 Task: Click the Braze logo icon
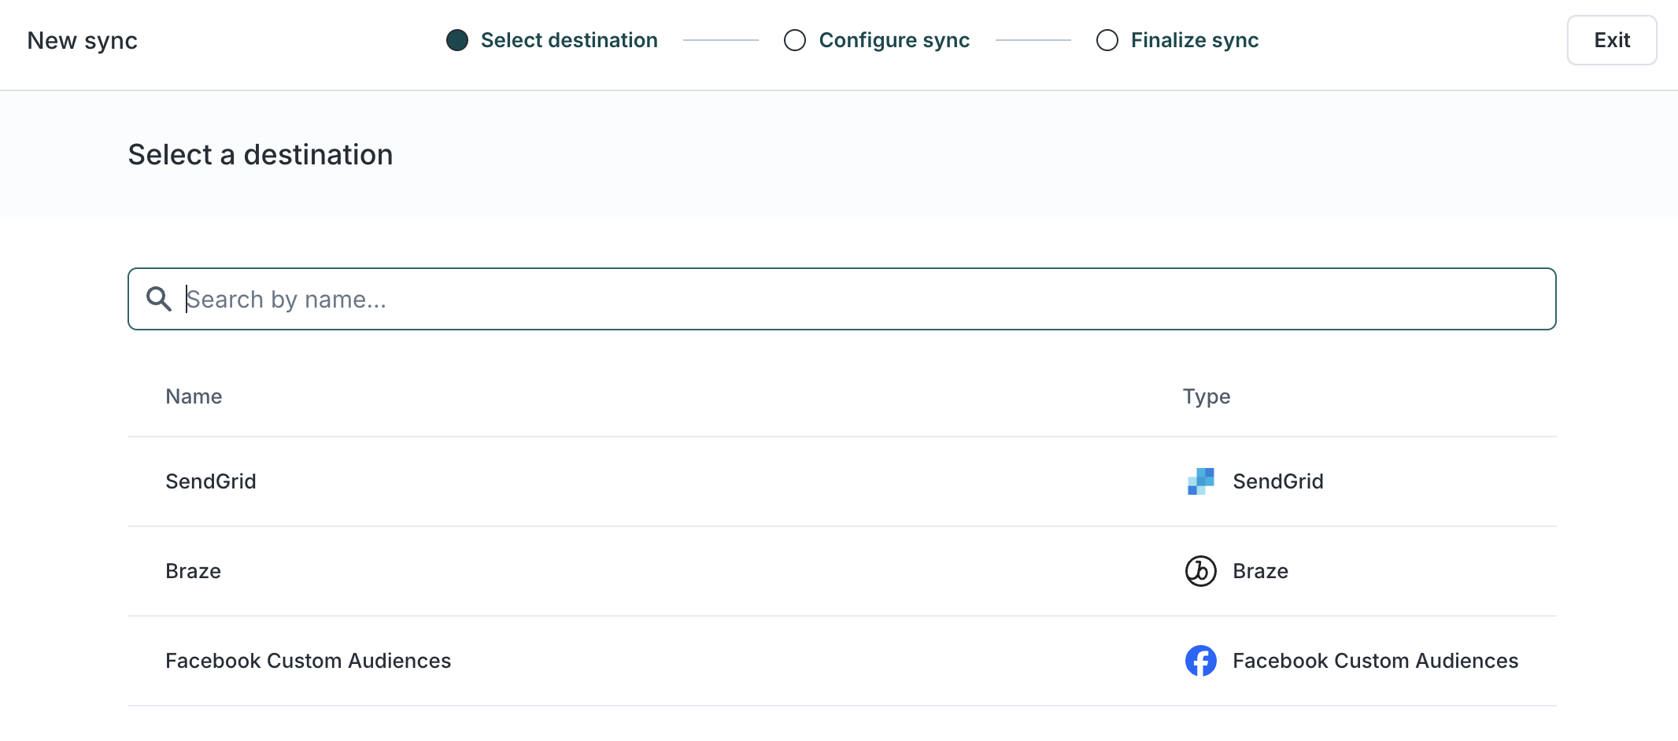point(1200,571)
